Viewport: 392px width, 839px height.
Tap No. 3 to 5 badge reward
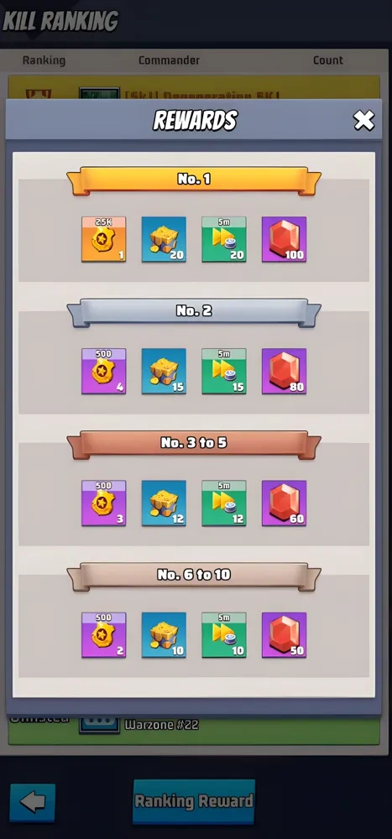point(104,503)
